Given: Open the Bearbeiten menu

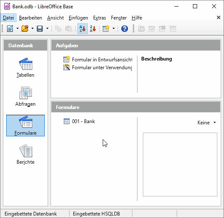Looking at the screenshot, I should click(x=31, y=18).
